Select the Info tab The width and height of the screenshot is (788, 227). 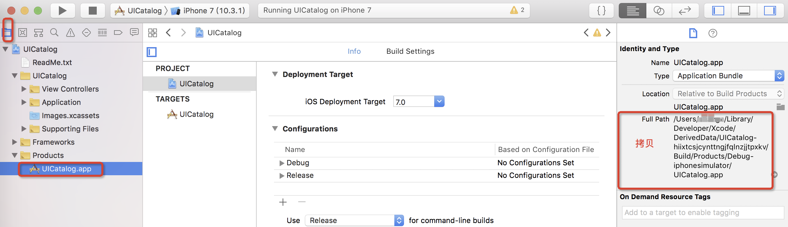354,51
